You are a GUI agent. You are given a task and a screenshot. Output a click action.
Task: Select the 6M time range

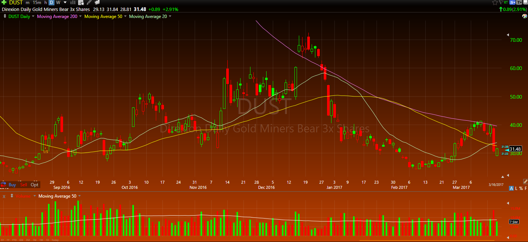click(22, 240)
